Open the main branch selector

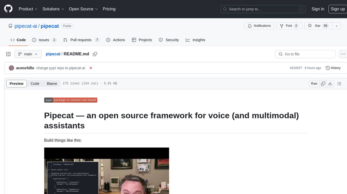[x=28, y=54]
